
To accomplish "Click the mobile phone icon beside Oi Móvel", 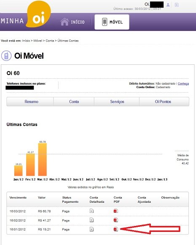I will tap(6, 55).
